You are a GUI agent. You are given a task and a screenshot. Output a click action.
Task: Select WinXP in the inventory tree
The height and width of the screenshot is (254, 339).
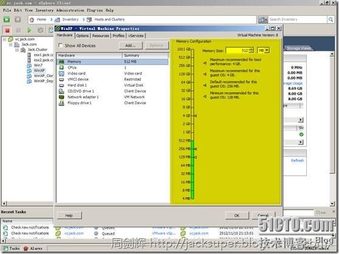(39, 70)
